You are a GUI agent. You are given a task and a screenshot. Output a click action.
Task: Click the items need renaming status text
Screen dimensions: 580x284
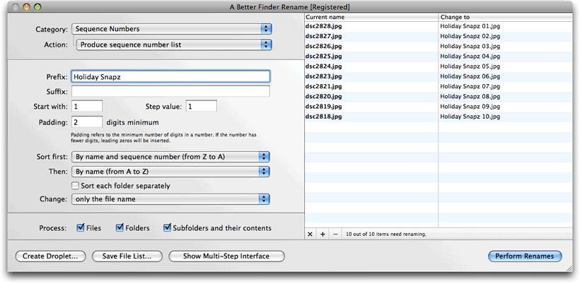[385, 234]
